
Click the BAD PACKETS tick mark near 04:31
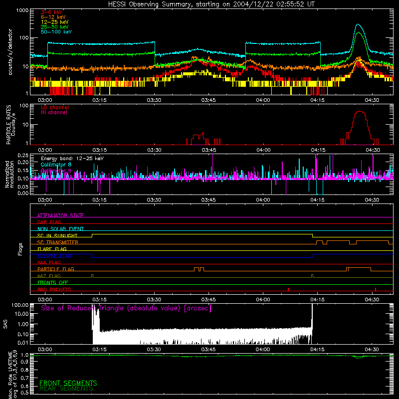(376, 289)
